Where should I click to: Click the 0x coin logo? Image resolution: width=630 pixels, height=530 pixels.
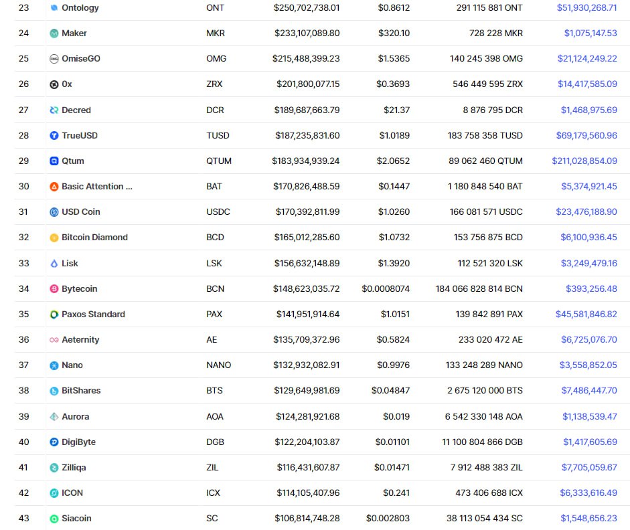point(54,84)
